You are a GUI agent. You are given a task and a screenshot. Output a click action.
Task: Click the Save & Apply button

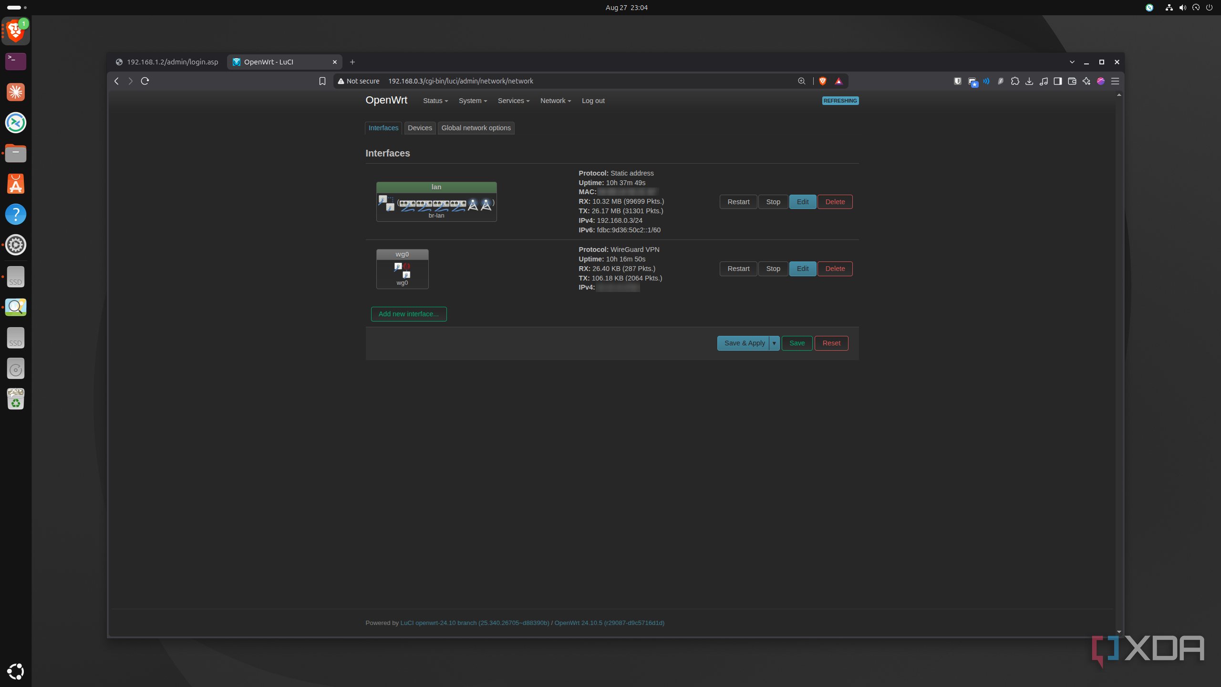pyautogui.click(x=744, y=343)
